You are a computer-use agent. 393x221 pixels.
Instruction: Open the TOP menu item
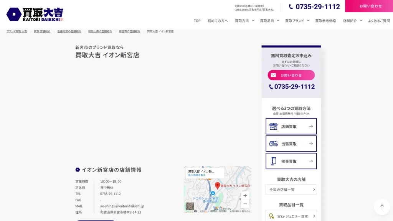pos(197,21)
